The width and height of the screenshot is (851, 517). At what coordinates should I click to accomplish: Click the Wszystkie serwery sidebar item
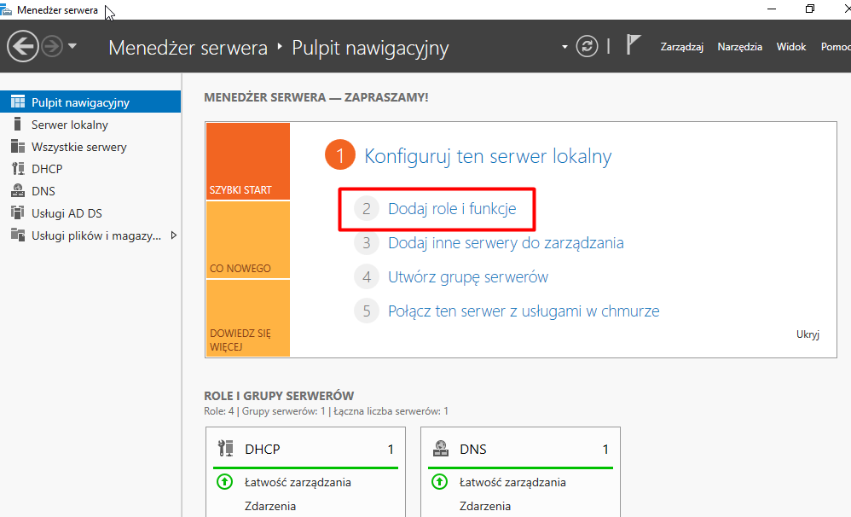pos(78,147)
